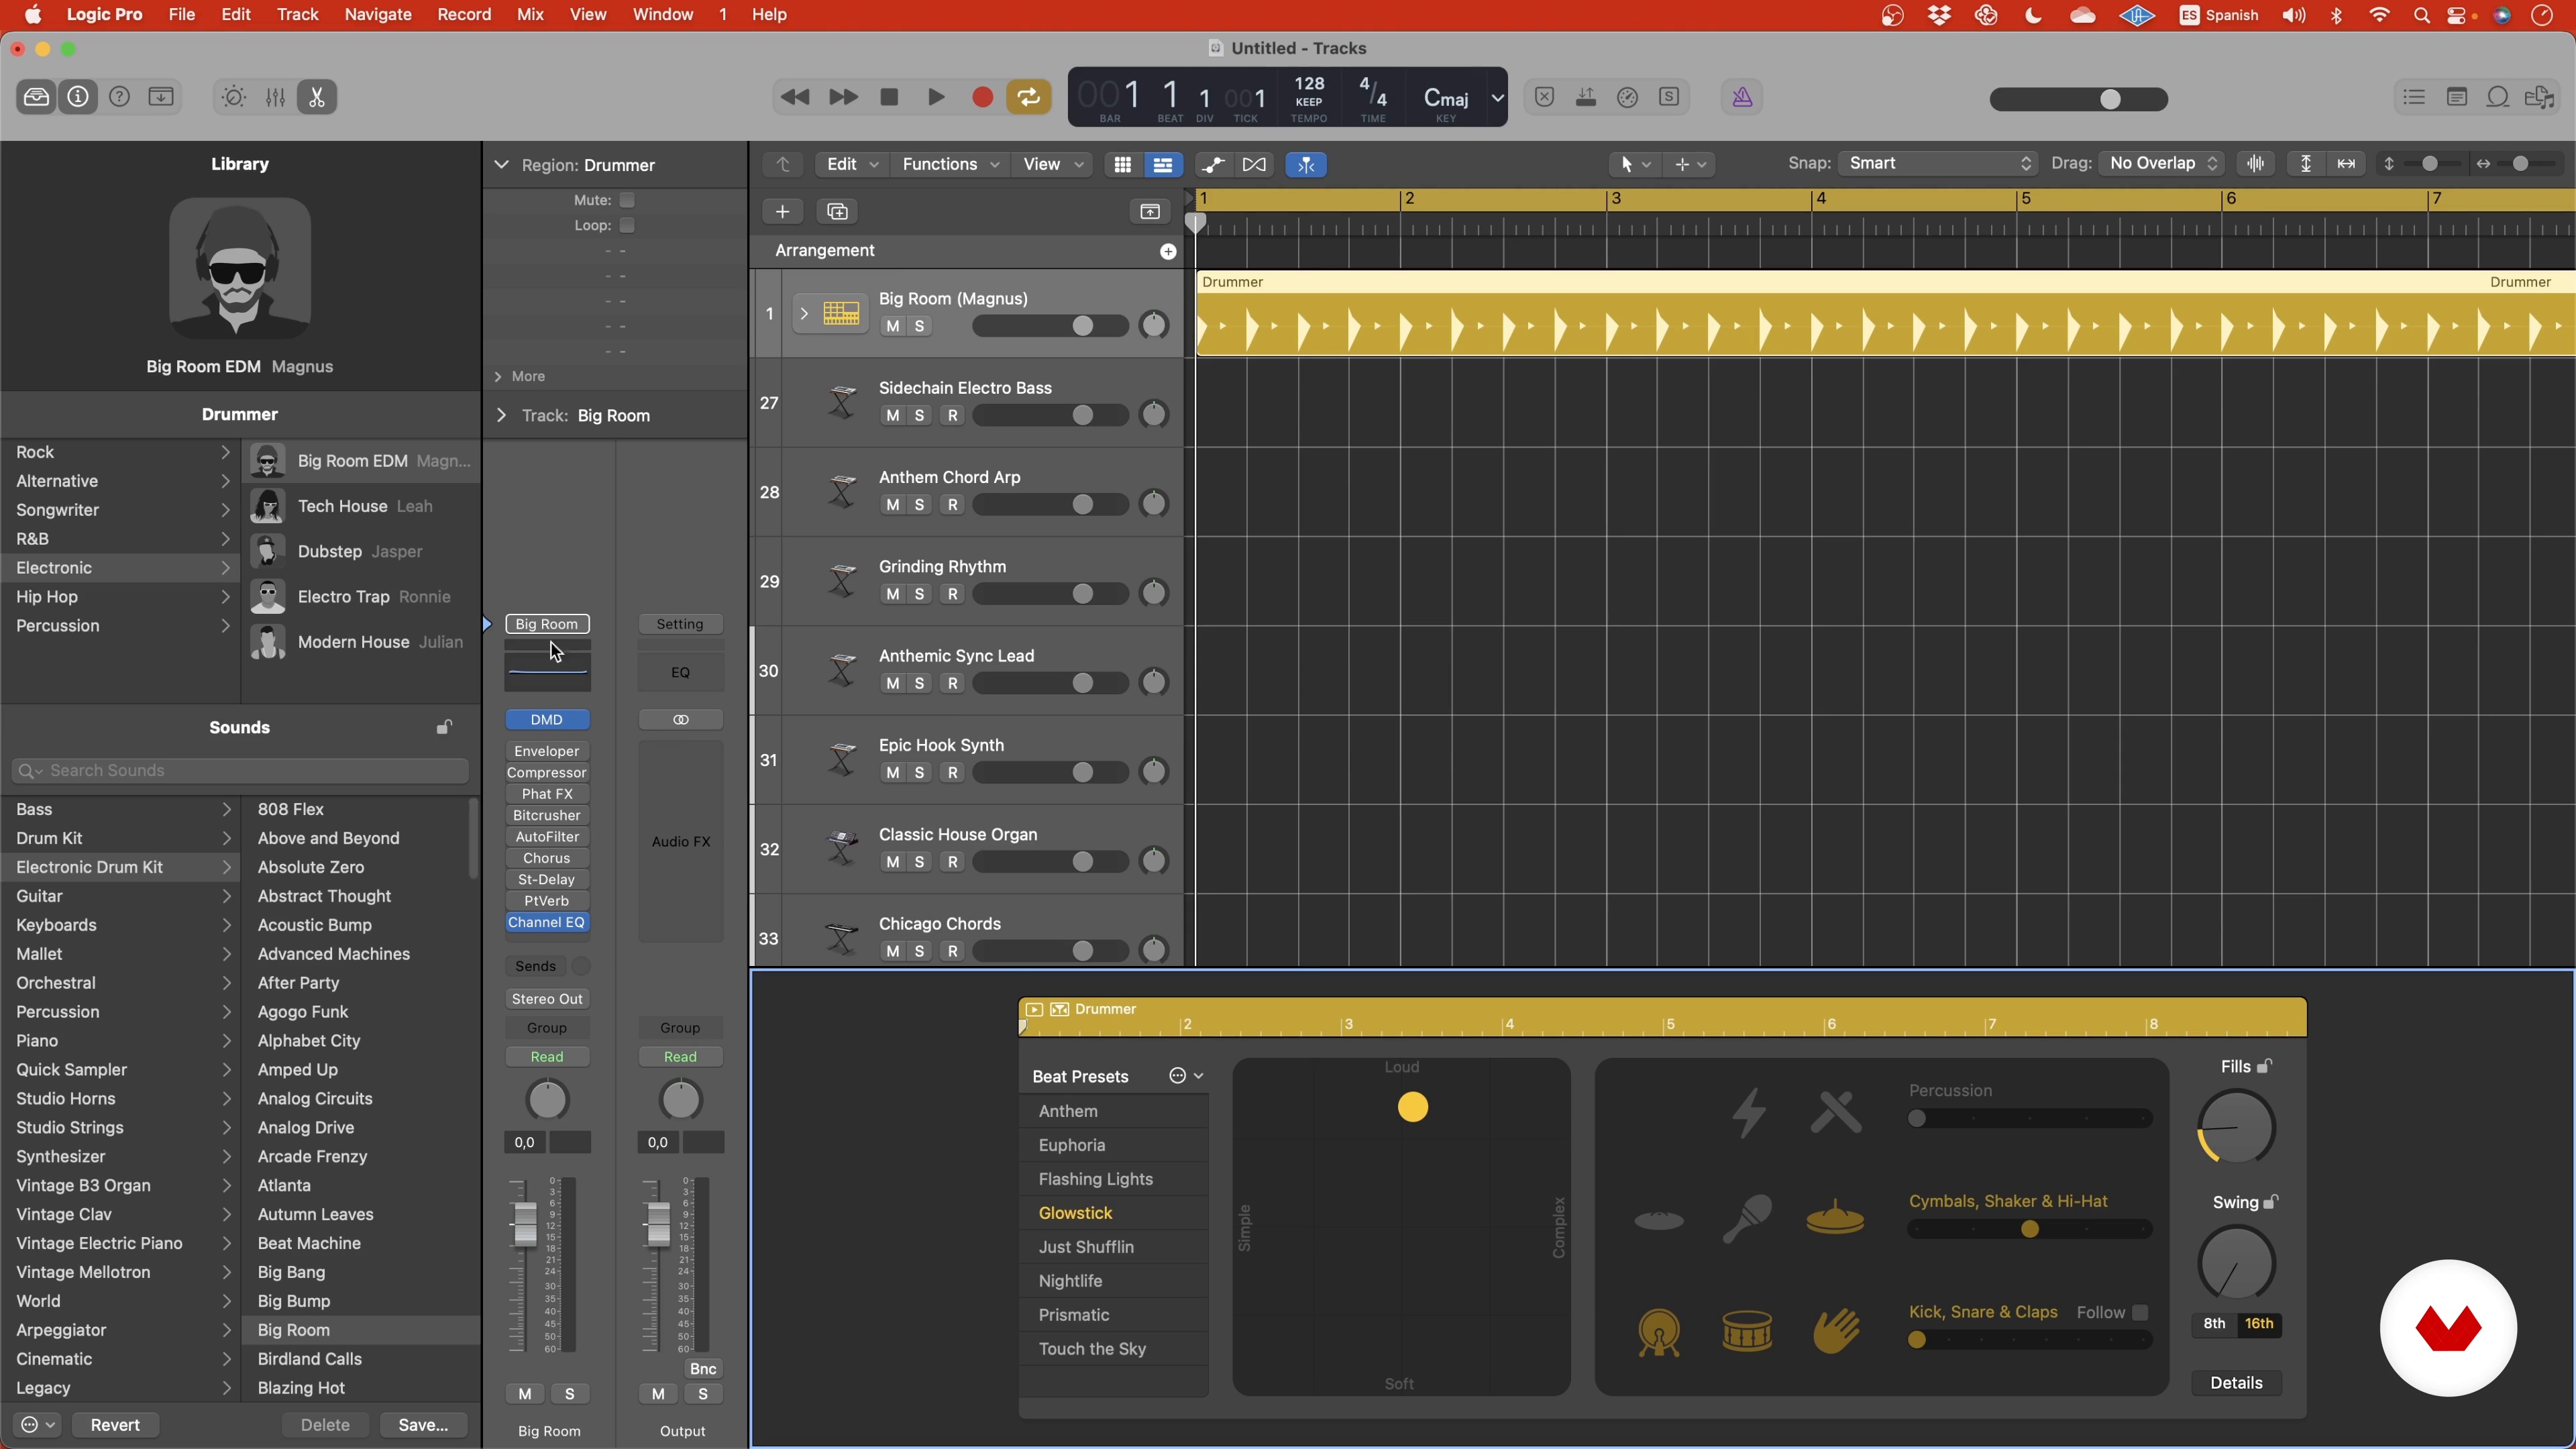This screenshot has width=2576, height=1449.
Task: Click the Rewind transport button
Action: pos(795,97)
